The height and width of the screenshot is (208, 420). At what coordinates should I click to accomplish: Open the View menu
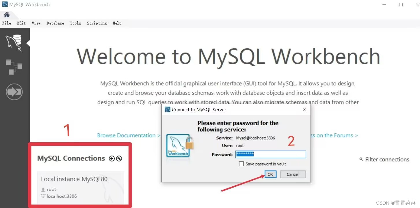pyautogui.click(x=36, y=23)
